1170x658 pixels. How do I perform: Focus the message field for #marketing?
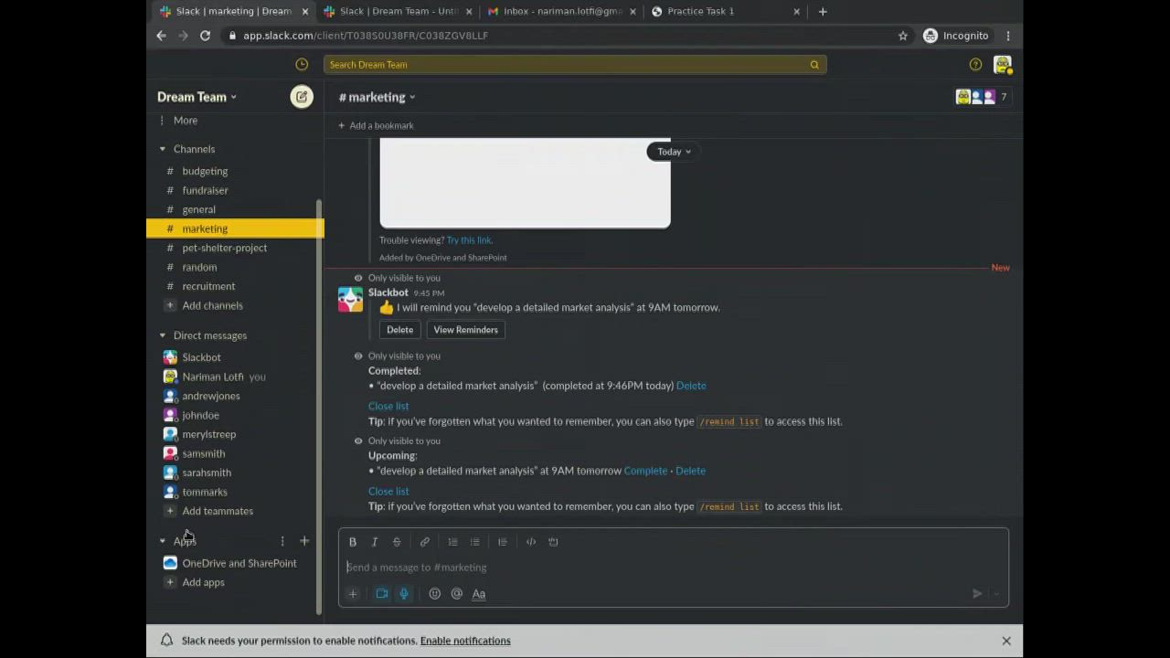click(x=673, y=568)
